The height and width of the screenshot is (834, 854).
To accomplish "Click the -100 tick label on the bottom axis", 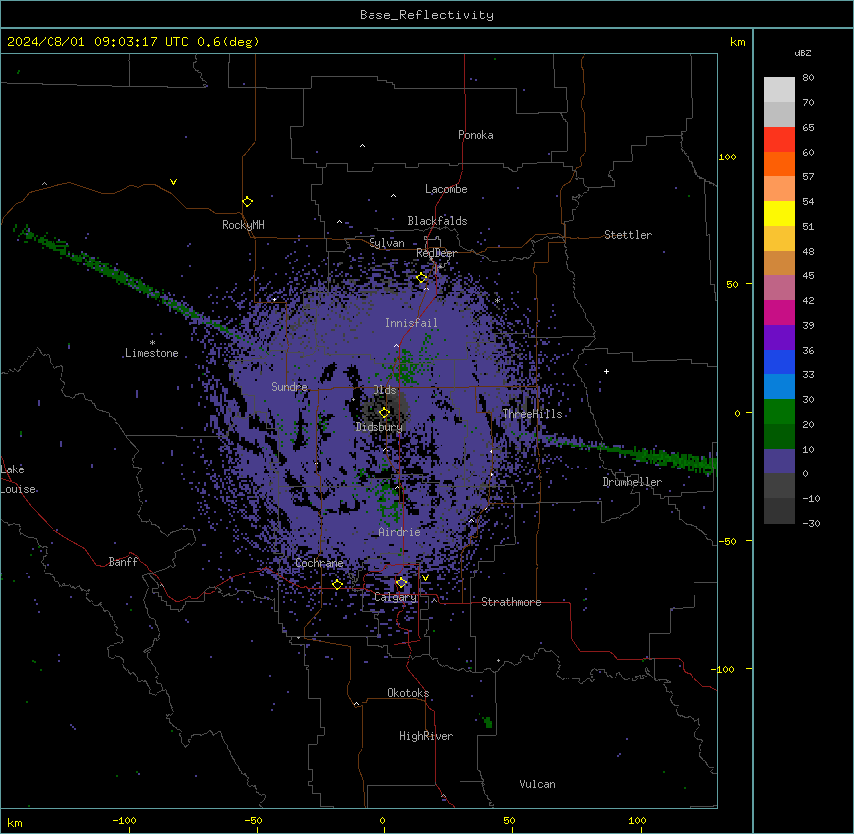I will (x=124, y=820).
